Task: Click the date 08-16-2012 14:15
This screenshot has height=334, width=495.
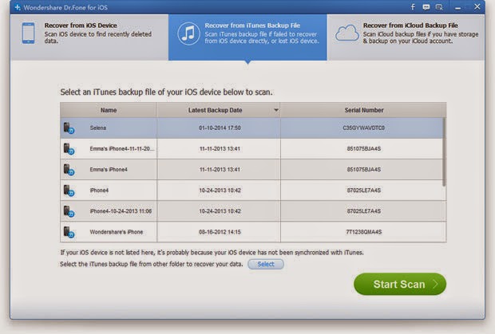Action: click(x=220, y=232)
